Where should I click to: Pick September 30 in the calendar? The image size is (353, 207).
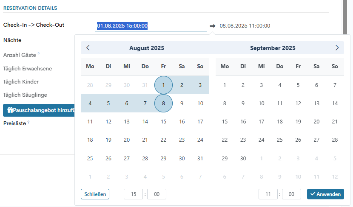point(243,158)
